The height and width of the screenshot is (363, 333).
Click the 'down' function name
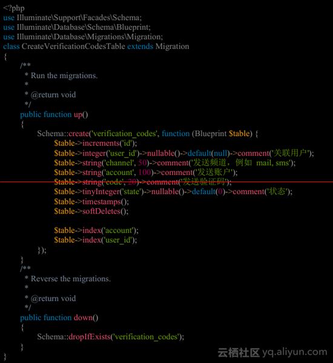[83, 318]
